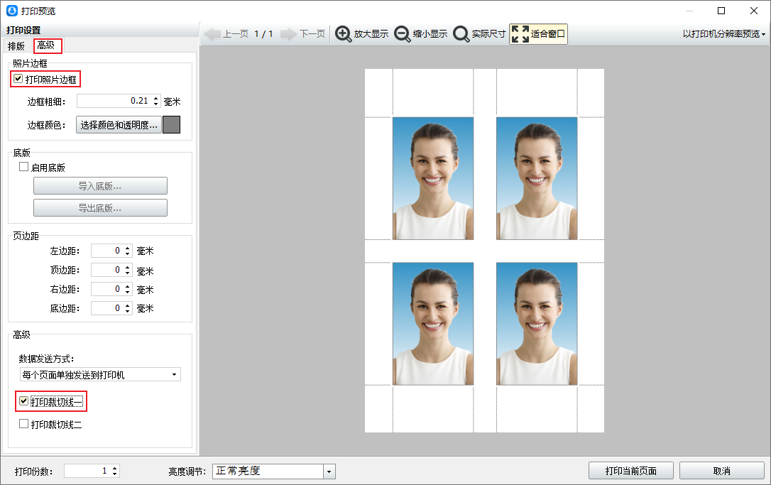Click the next page arrow icon

click(288, 34)
